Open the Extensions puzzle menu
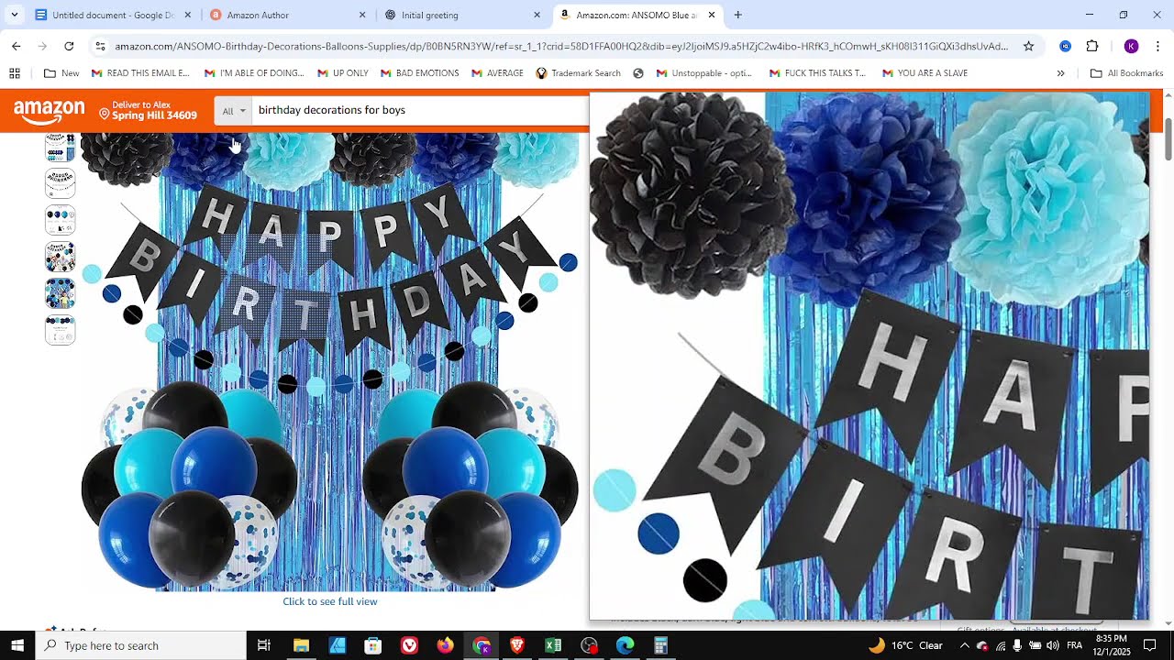 point(1092,46)
